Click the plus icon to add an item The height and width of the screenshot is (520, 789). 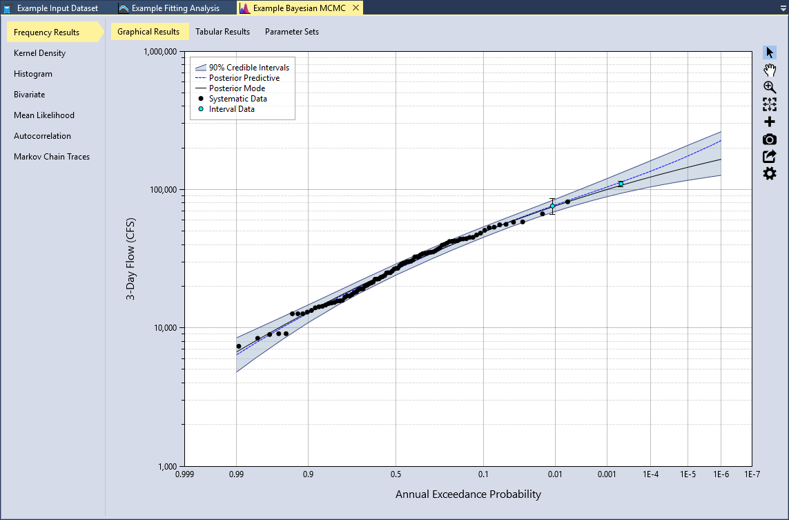point(769,122)
